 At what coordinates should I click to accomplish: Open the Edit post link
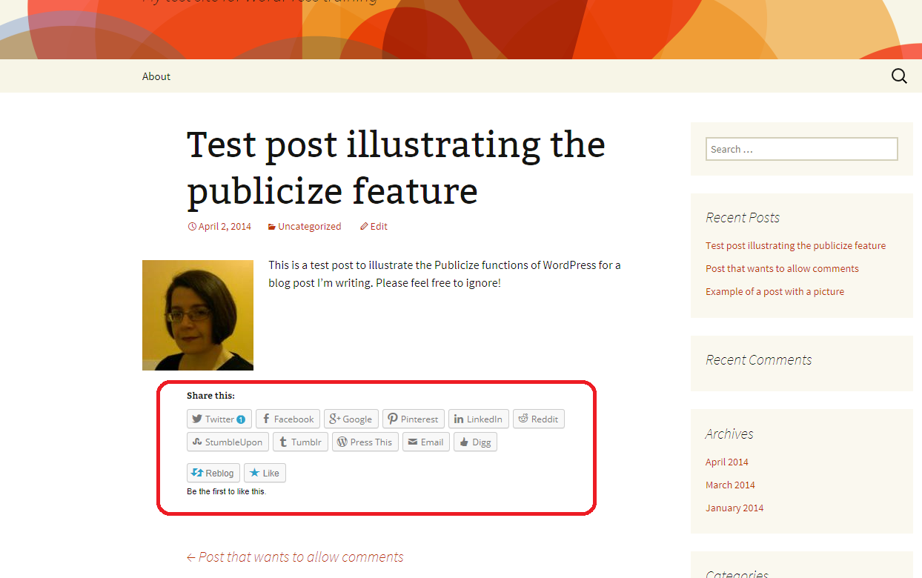coord(374,227)
